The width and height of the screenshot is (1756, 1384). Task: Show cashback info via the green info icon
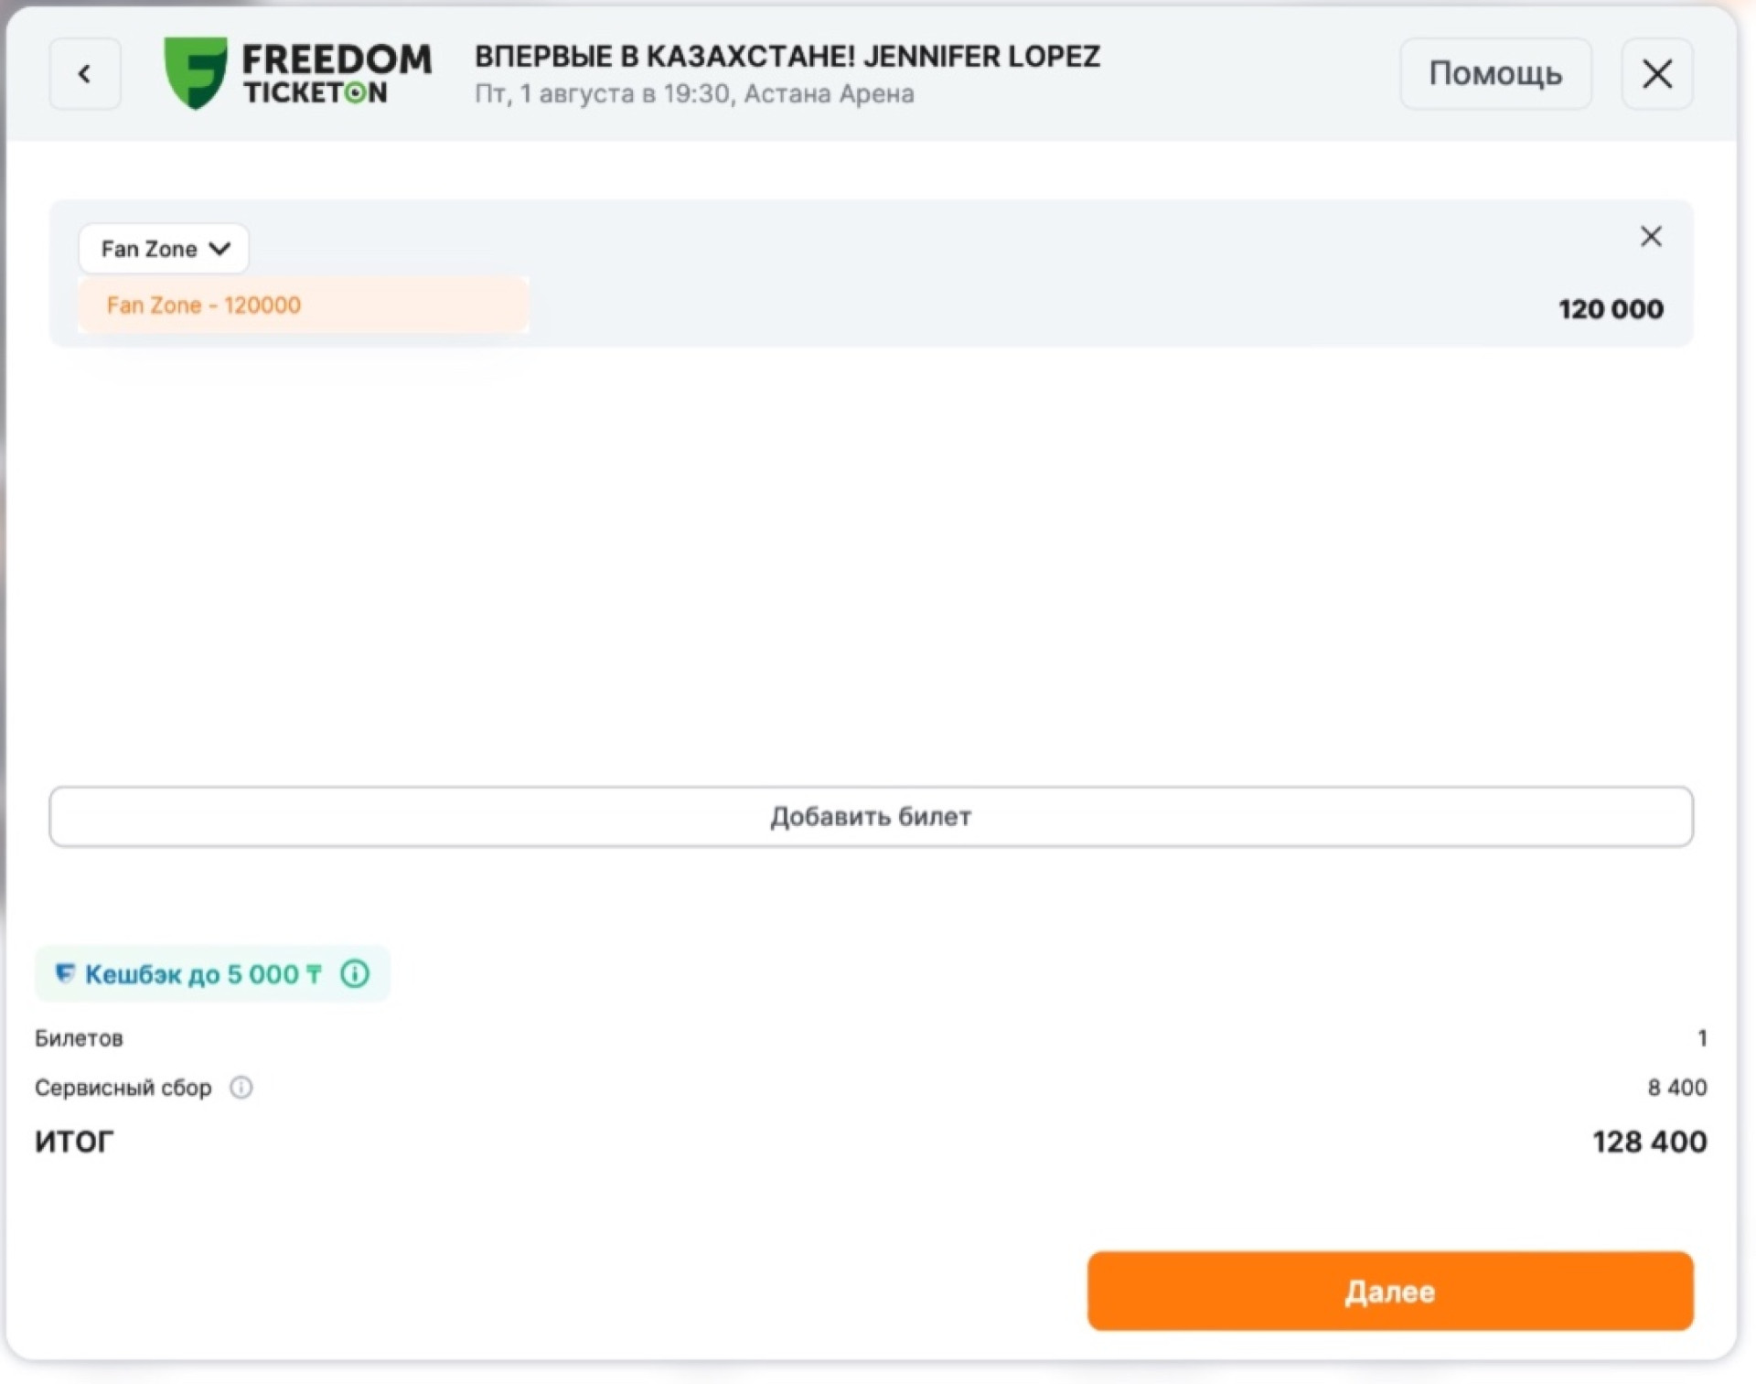pos(355,973)
